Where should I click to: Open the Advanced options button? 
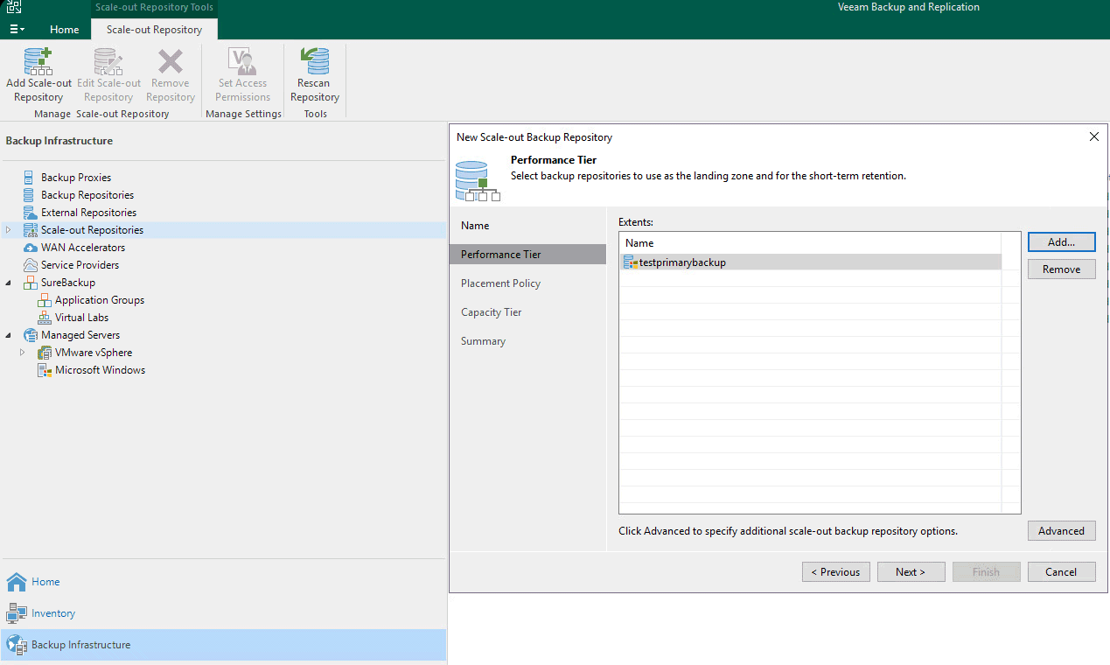click(x=1061, y=530)
